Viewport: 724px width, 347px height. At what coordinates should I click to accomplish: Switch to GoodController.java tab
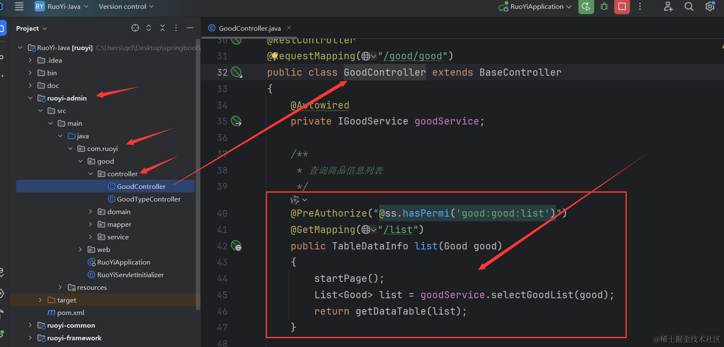[x=249, y=28]
